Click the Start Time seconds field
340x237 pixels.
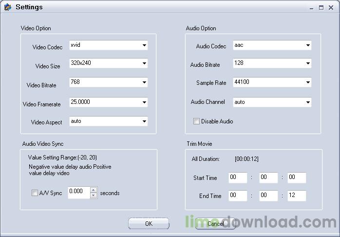tap(297, 178)
